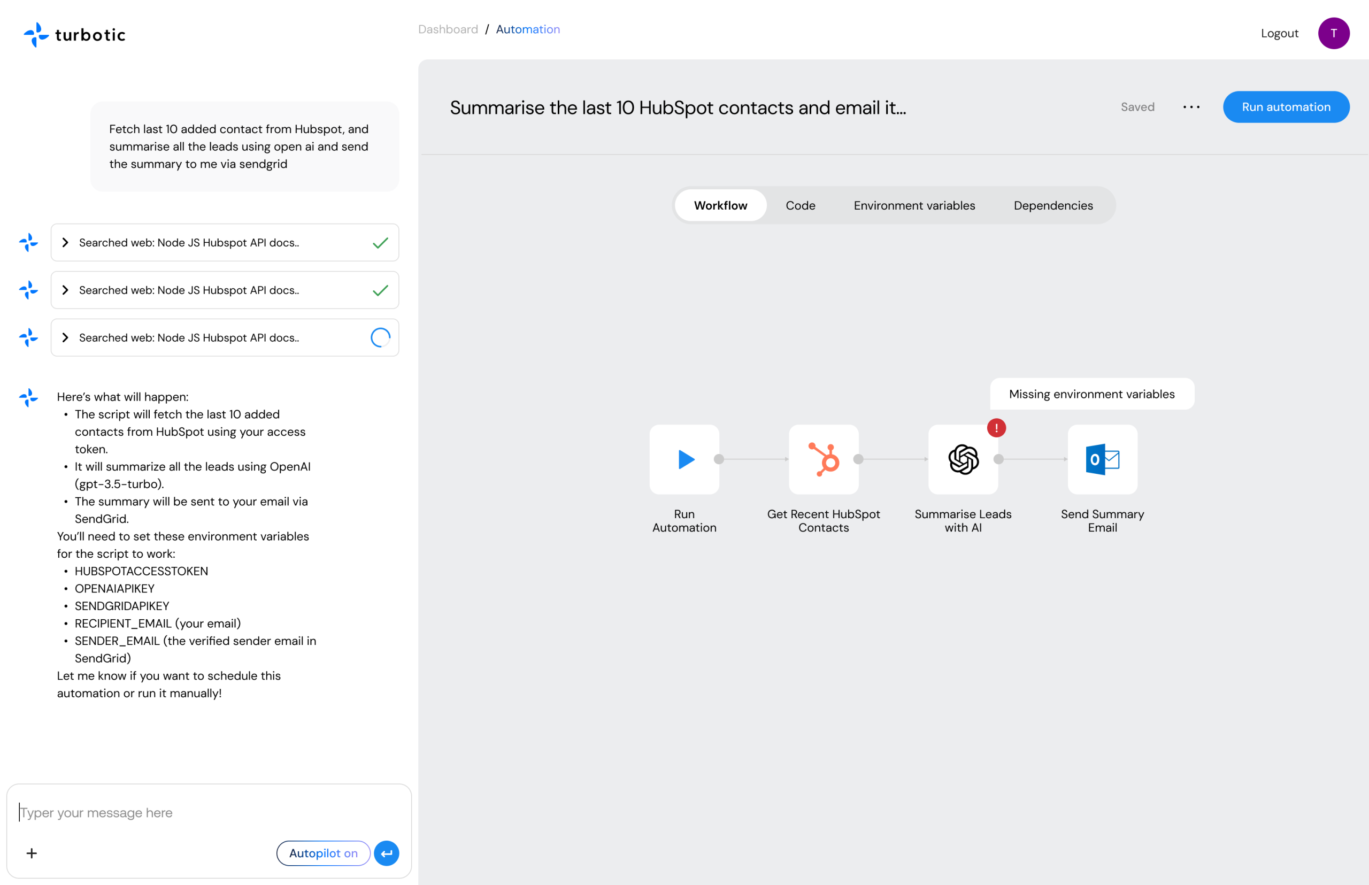This screenshot has height=885, width=1369.
Task: Click the 'Summarise Leads with AI' label
Action: [x=963, y=521]
